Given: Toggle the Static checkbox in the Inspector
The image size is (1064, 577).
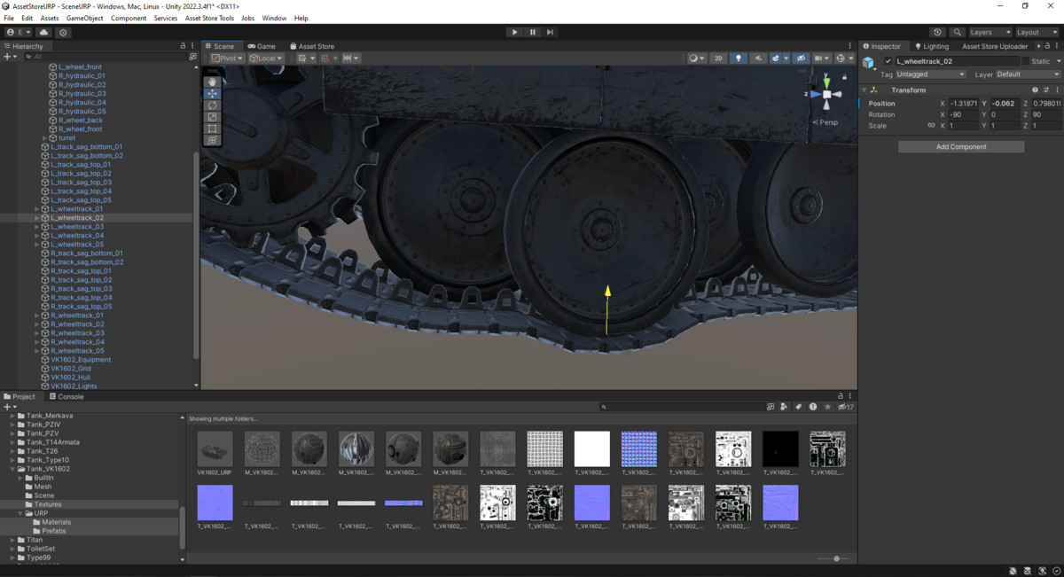Looking at the screenshot, I should click(1025, 60).
